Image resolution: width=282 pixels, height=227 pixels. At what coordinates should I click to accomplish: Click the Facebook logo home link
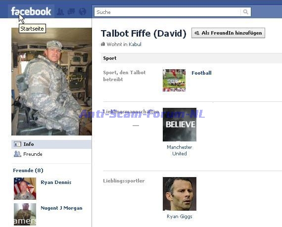(31, 11)
